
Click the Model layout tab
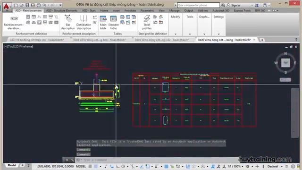click(x=12, y=165)
